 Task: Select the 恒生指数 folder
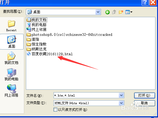tap(37, 44)
